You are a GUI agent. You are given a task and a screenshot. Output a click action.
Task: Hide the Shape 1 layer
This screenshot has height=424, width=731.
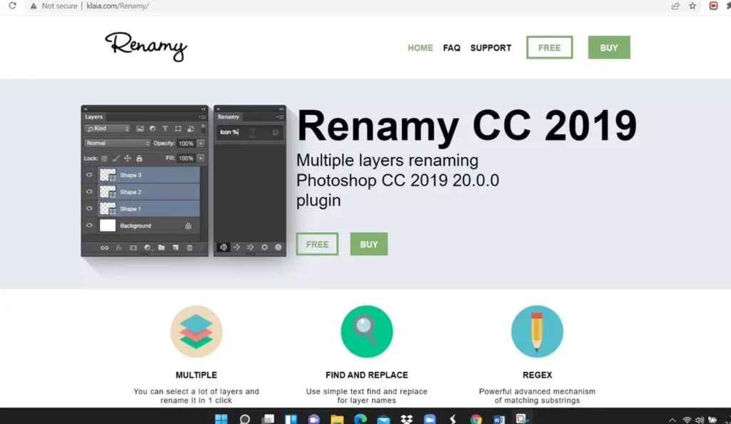[89, 208]
